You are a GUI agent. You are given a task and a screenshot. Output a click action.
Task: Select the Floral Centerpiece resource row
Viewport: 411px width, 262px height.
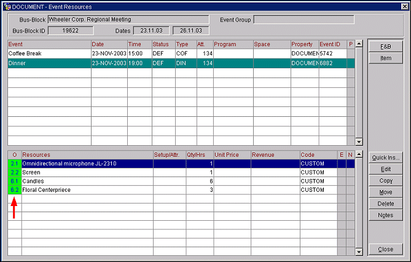coord(86,190)
